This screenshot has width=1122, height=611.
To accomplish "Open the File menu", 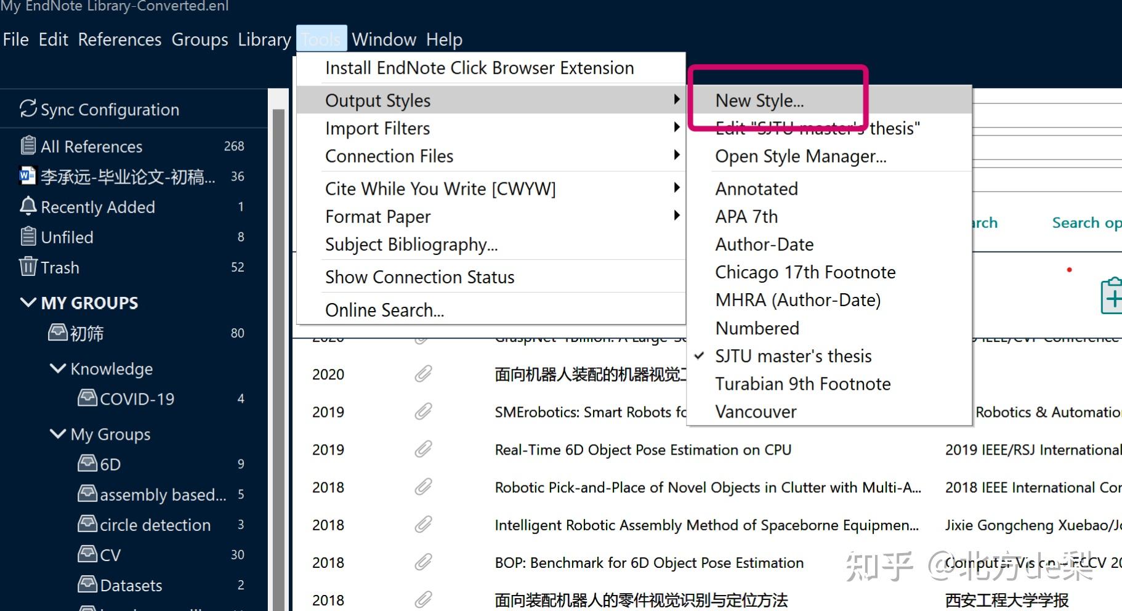I will (x=16, y=39).
